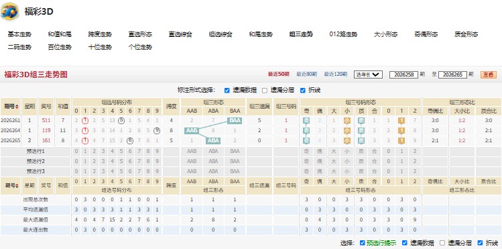Screen dimensions: 502x249
Task: Toggle the top 遗漏数据 checkbox
Action: pyautogui.click(x=227, y=91)
